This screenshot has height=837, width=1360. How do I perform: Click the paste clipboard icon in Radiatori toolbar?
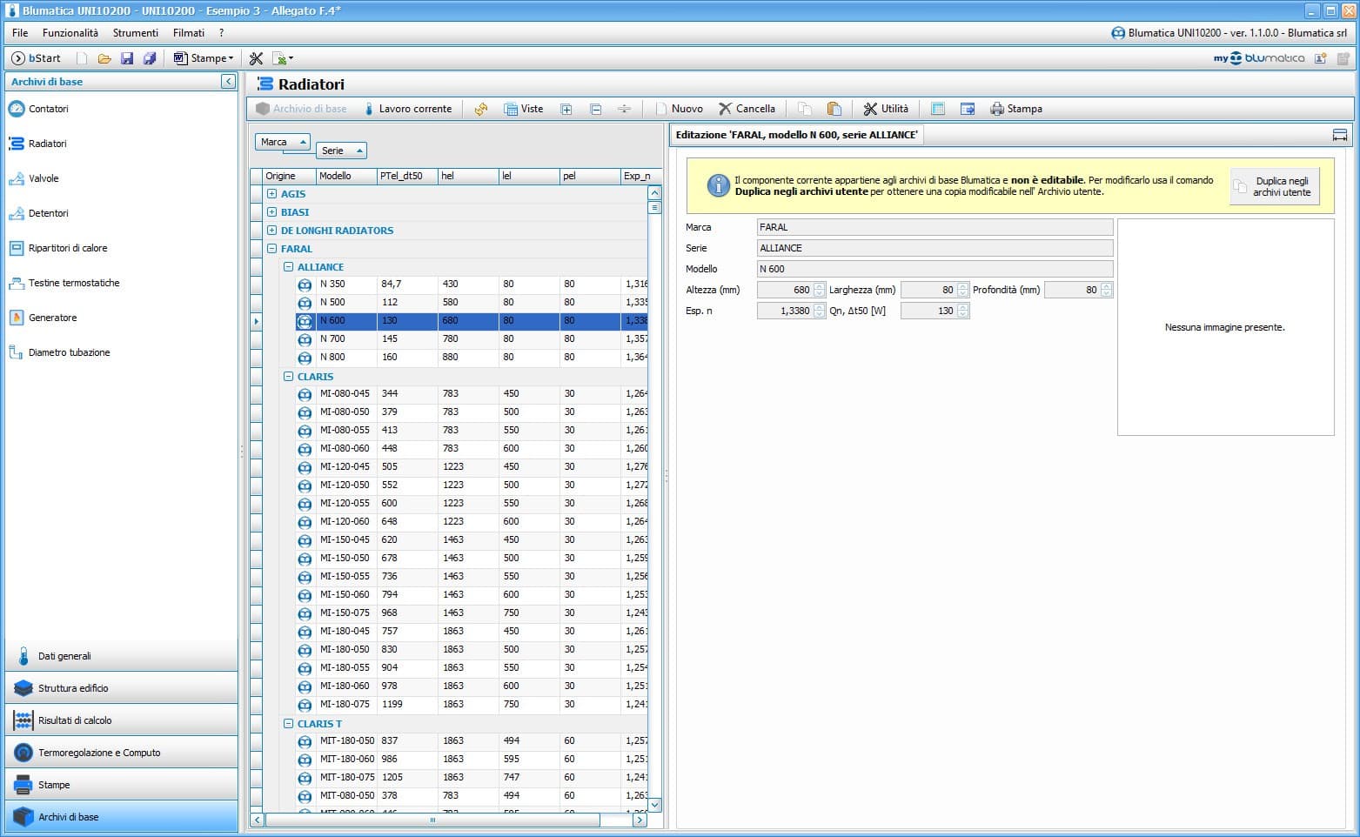click(x=834, y=109)
